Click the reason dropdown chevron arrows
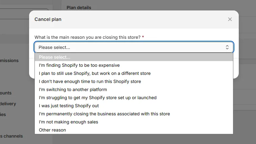This screenshot has height=144, width=256. (x=227, y=48)
